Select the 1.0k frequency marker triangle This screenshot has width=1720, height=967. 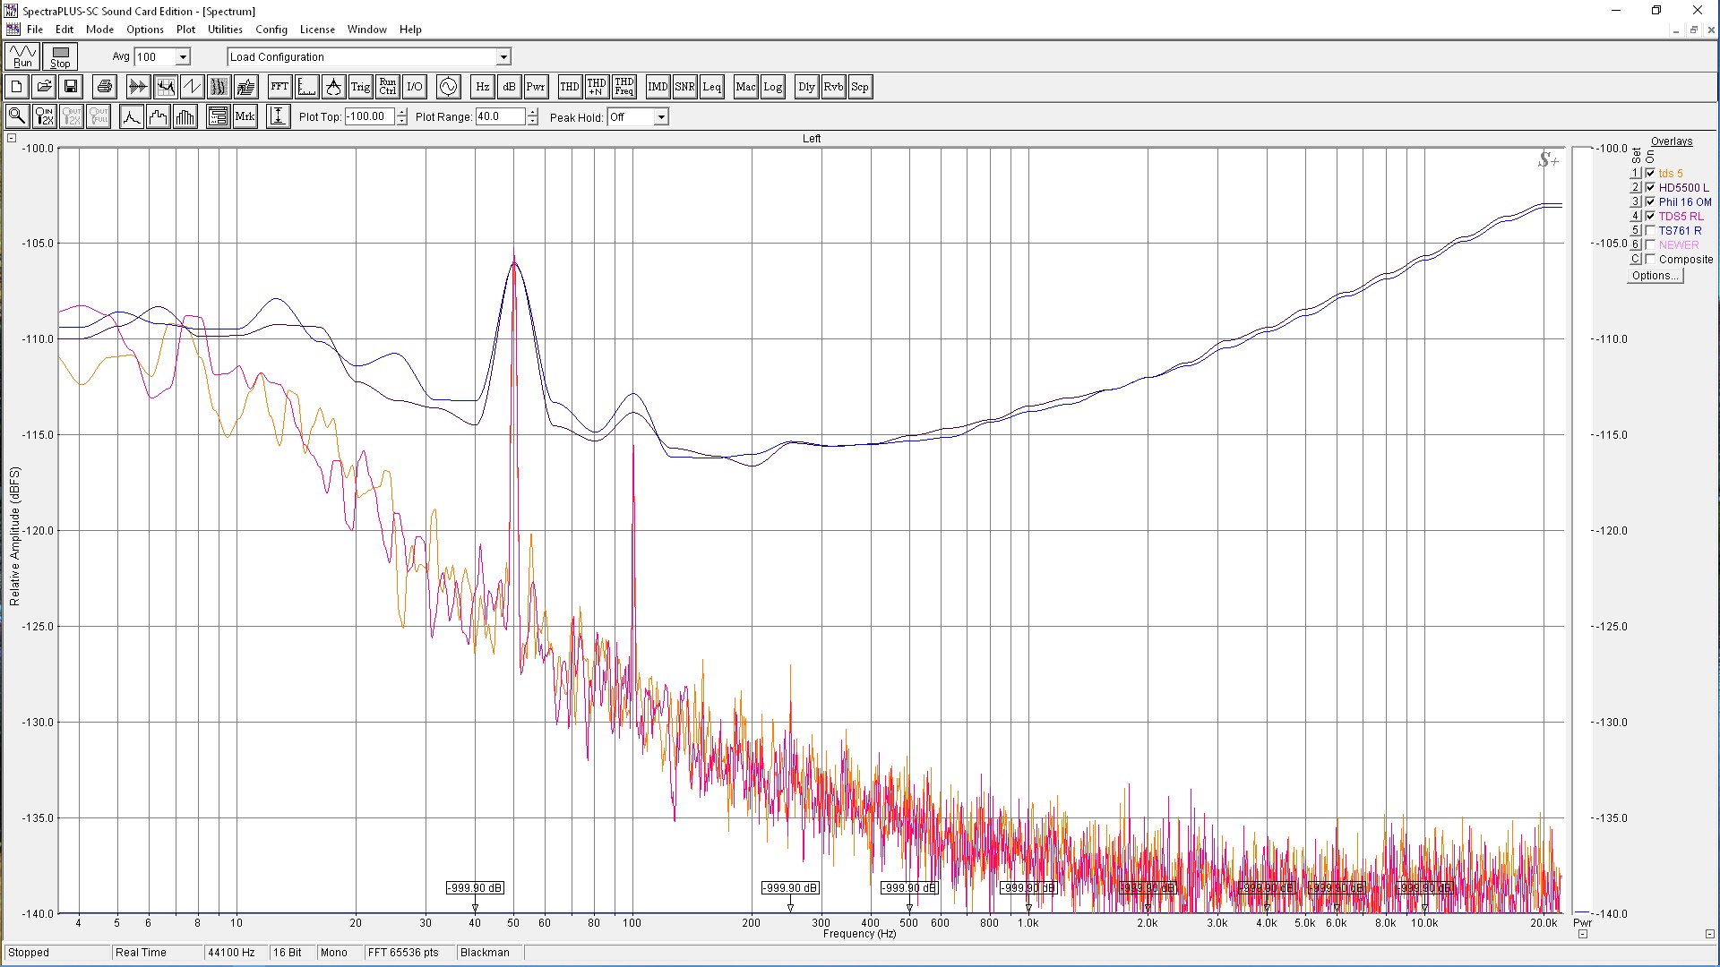pyautogui.click(x=1028, y=909)
